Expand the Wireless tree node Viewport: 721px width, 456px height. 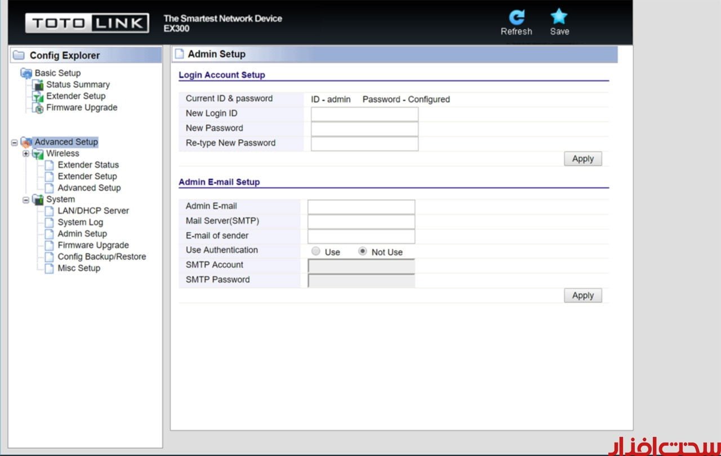coord(26,154)
